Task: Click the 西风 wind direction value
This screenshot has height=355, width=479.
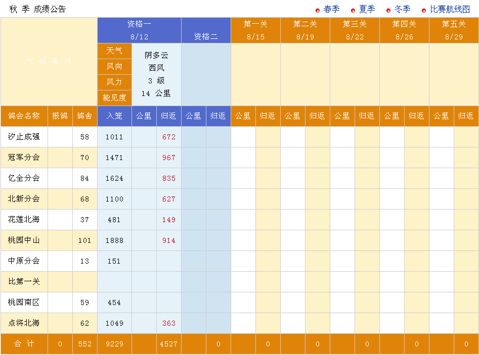Action: [156, 68]
